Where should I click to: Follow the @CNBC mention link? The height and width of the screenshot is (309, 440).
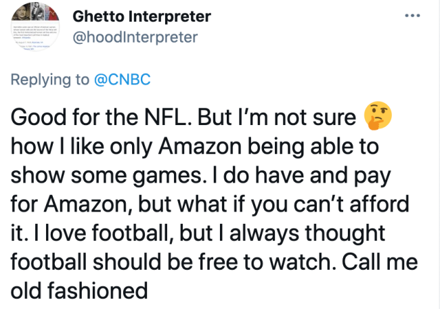click(122, 79)
